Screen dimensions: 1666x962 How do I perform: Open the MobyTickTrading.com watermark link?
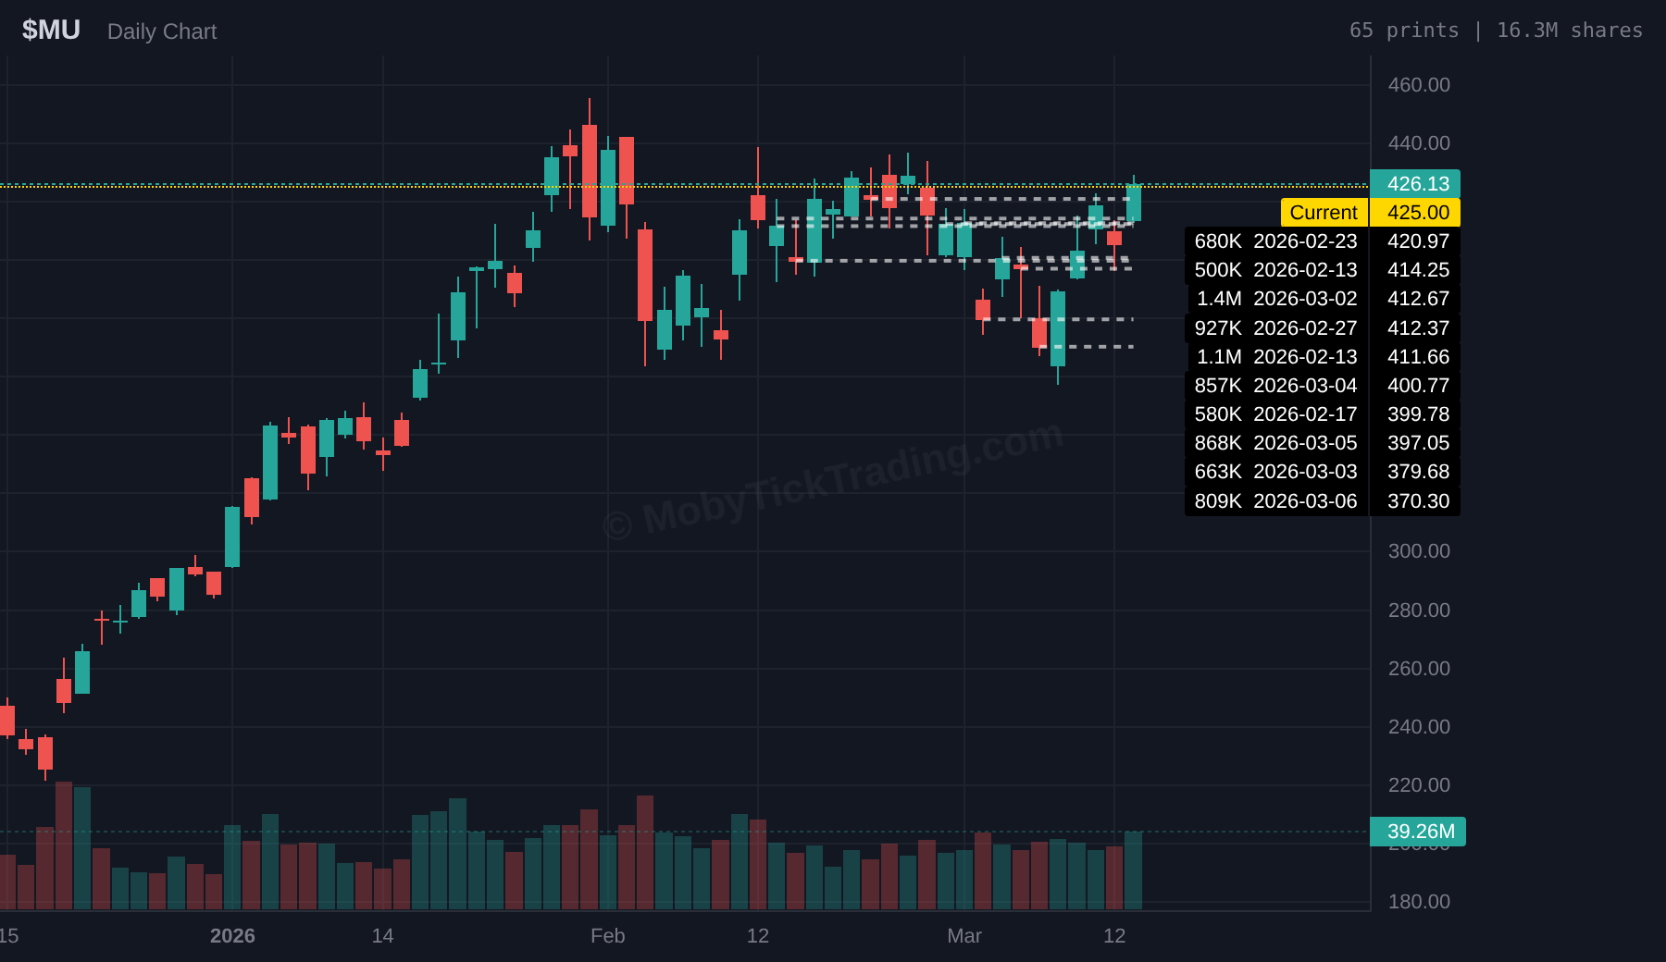(833, 478)
